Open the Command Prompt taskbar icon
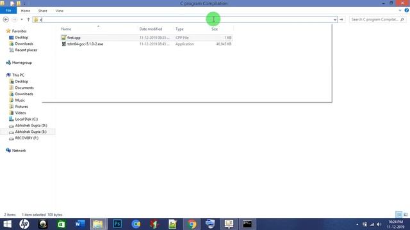410x230 pixels. pyautogui.click(x=247, y=224)
